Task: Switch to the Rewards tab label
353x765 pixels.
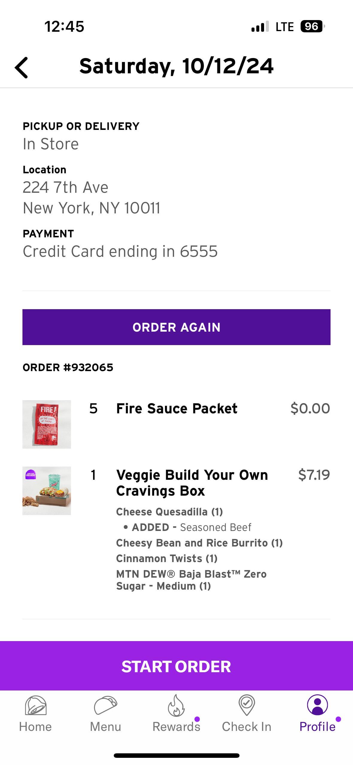Action: [x=176, y=727]
